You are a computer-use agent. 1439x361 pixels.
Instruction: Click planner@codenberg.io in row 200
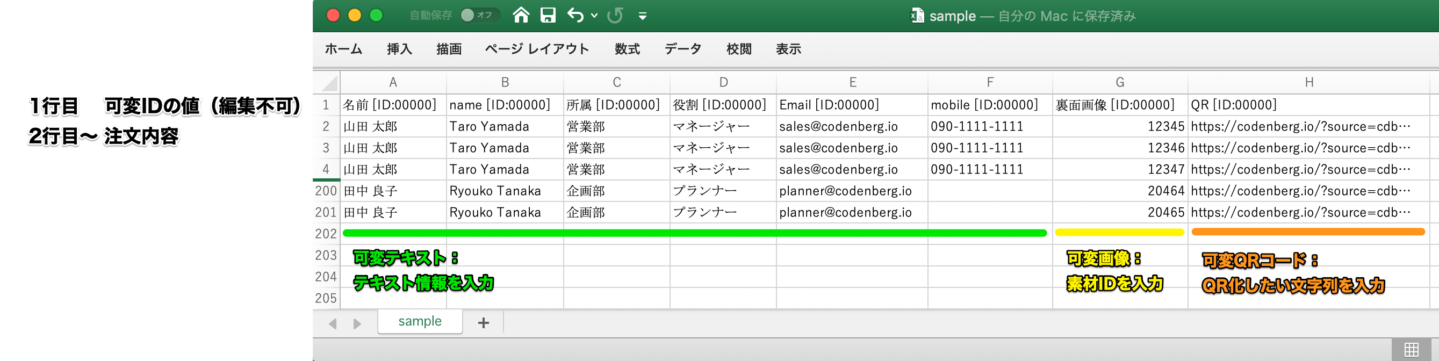pyautogui.click(x=852, y=191)
